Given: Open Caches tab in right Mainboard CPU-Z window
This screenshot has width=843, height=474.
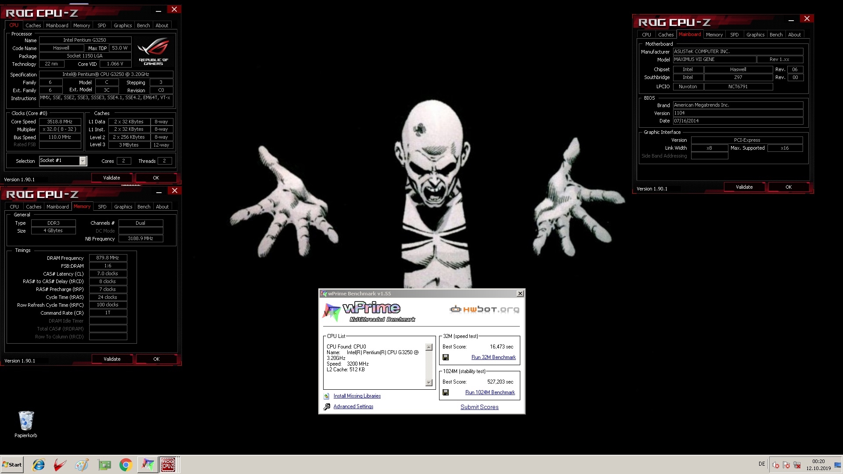Looking at the screenshot, I should pos(666,35).
